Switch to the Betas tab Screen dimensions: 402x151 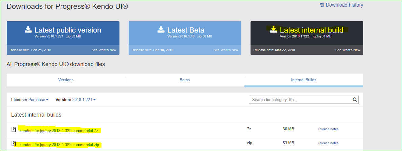[x=185, y=80]
